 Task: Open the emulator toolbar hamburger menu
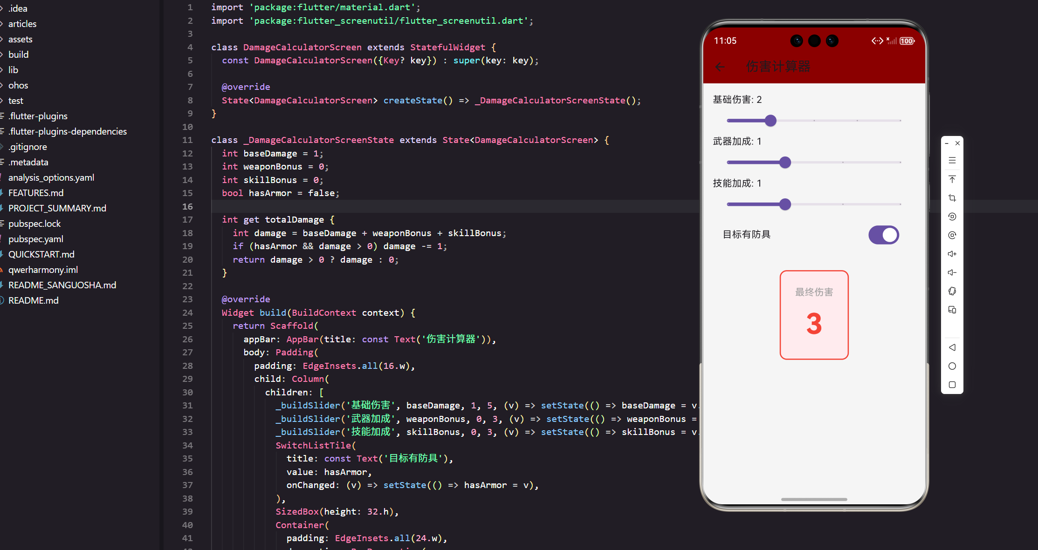point(952,161)
